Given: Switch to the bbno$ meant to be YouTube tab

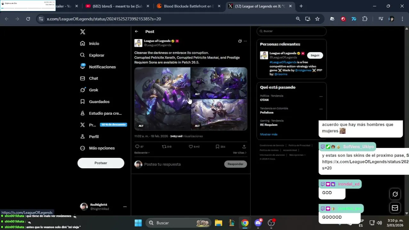Looking at the screenshot, I should click(x=117, y=6).
